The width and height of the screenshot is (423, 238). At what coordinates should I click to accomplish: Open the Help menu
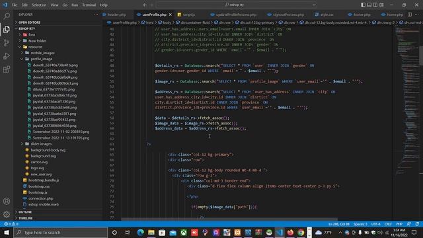(x=104, y=5)
